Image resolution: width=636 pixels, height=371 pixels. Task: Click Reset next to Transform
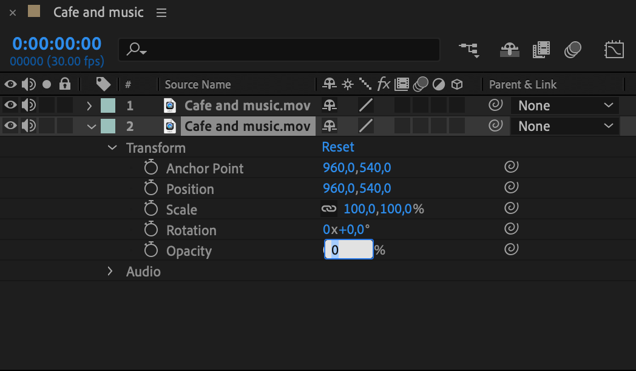coord(338,147)
